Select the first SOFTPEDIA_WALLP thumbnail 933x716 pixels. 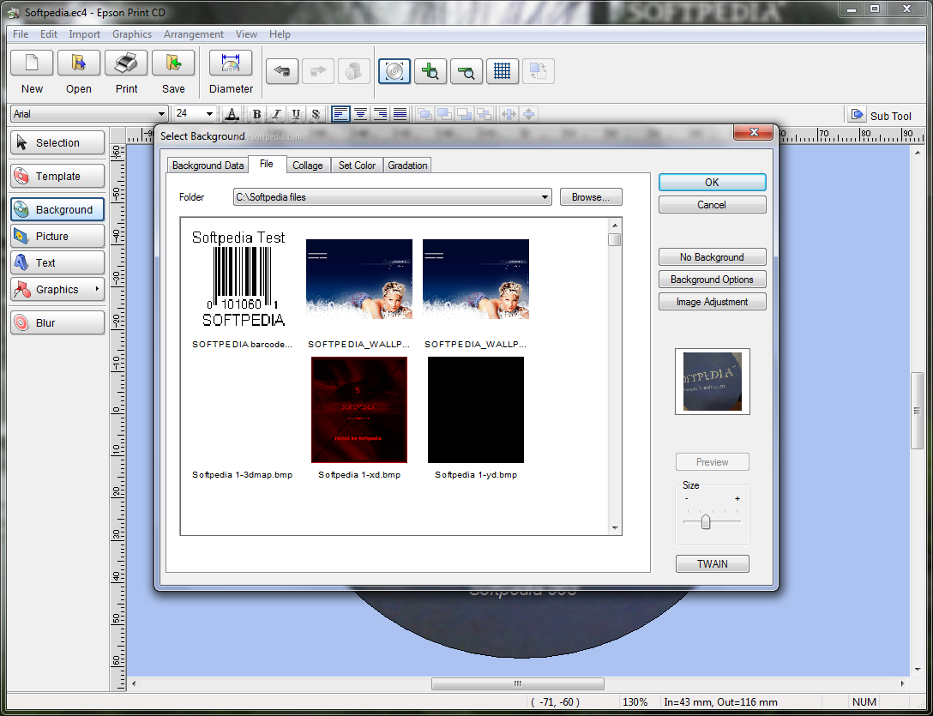pos(358,279)
